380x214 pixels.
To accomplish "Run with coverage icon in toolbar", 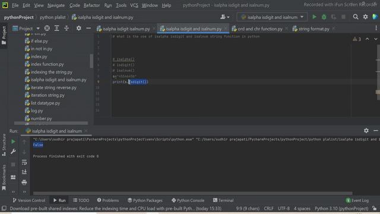I will click(x=334, y=17).
